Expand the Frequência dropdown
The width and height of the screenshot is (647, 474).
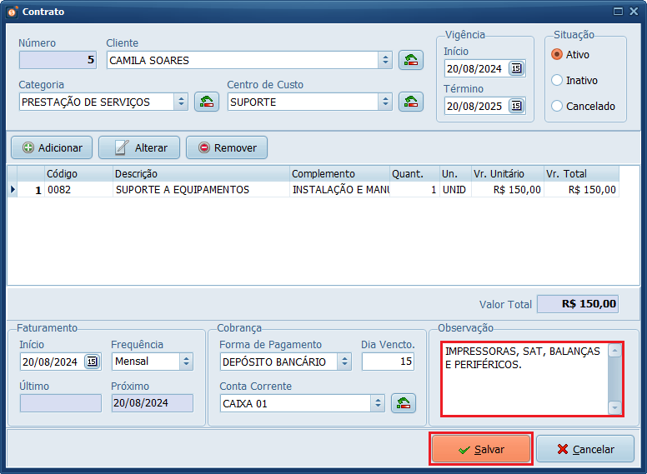[186, 362]
